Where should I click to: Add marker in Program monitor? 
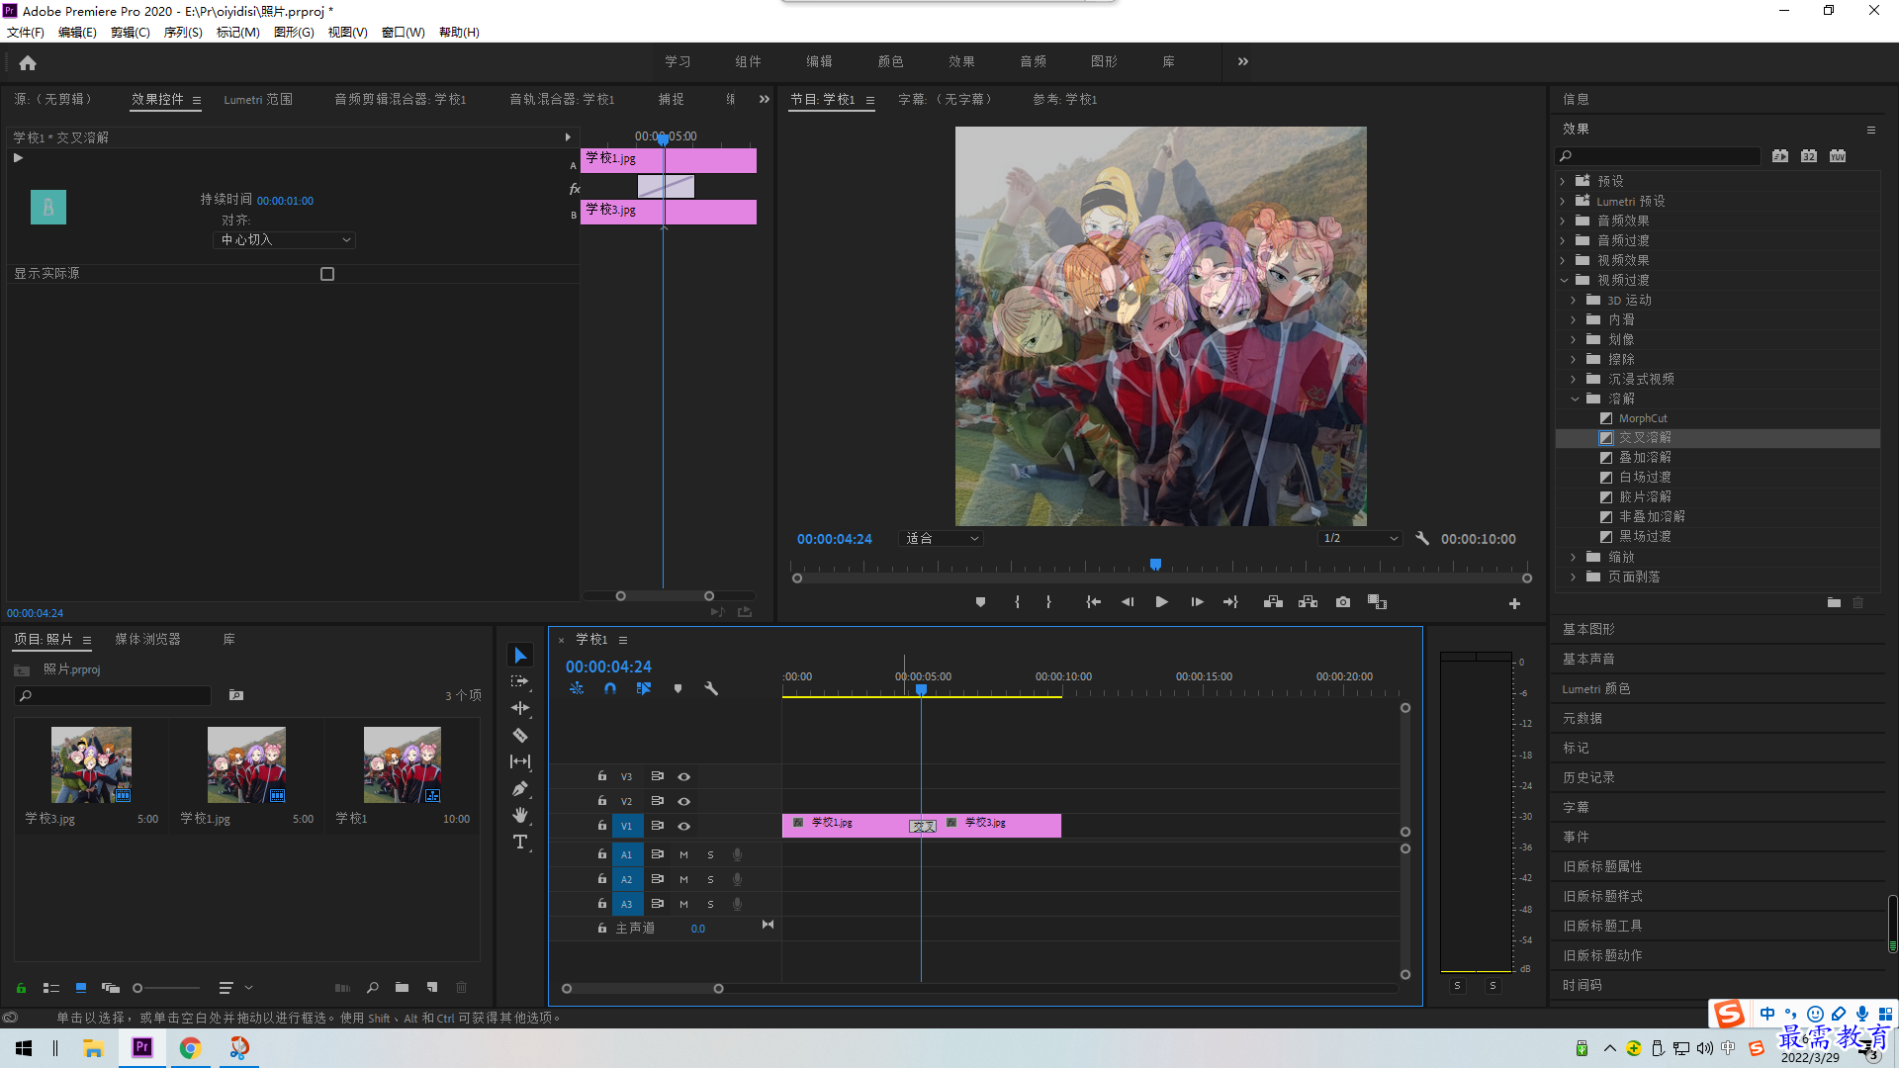click(x=980, y=602)
